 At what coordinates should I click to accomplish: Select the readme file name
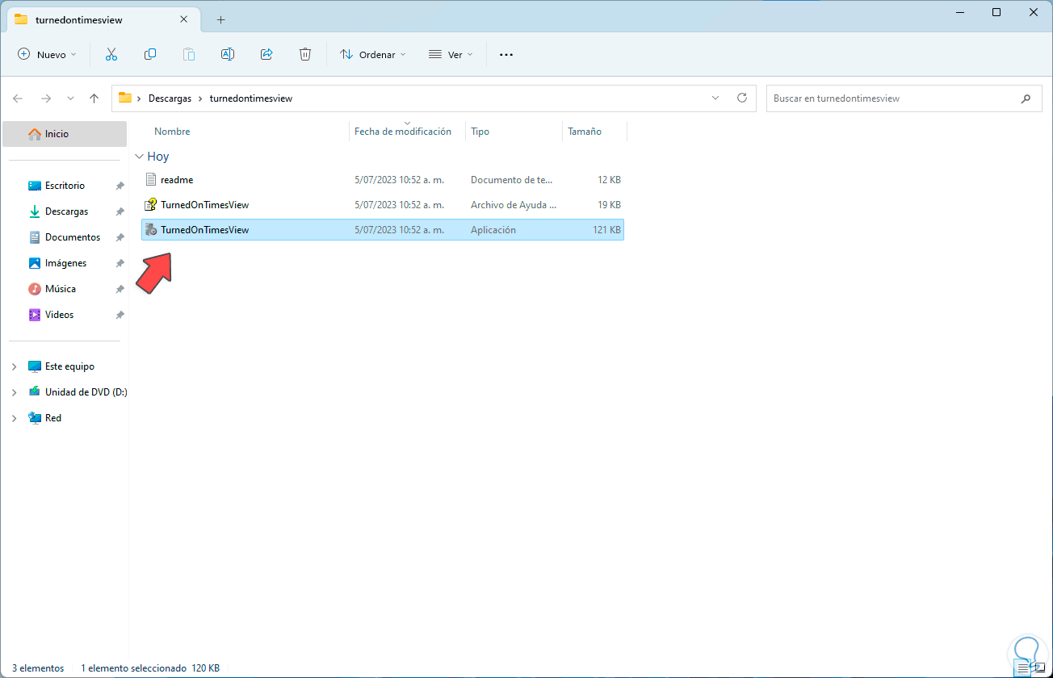point(177,180)
